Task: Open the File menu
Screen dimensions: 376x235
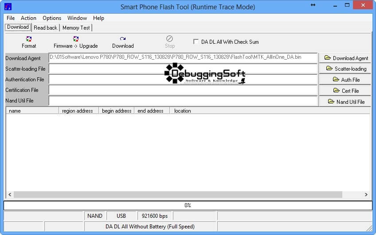Action: pos(11,18)
